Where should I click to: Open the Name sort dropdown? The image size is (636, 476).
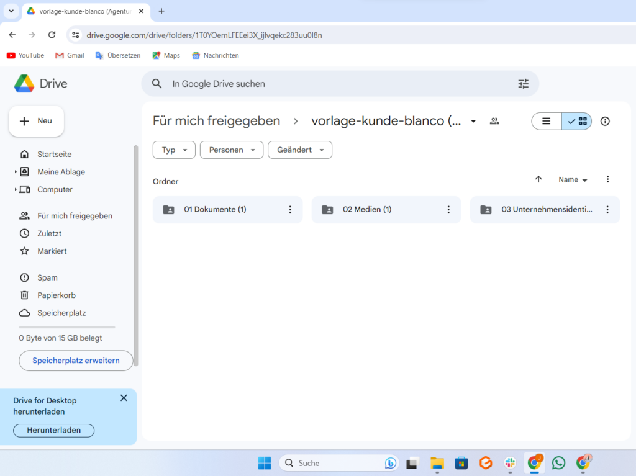click(573, 179)
